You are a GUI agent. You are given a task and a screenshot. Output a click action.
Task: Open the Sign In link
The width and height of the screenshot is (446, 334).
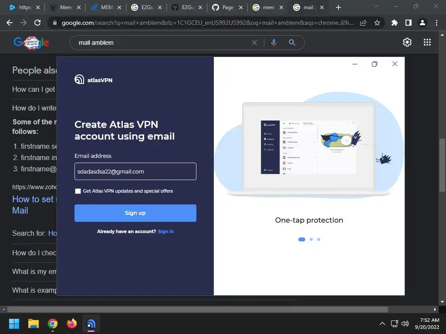click(x=166, y=231)
